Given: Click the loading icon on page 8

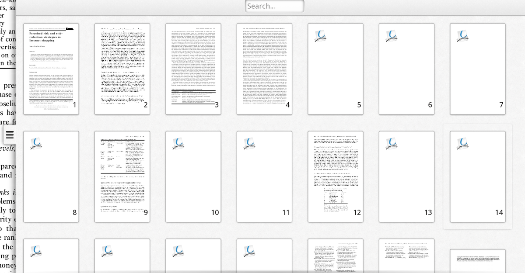Looking at the screenshot, I should point(36,143).
